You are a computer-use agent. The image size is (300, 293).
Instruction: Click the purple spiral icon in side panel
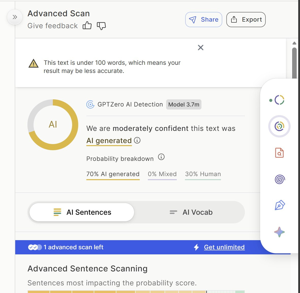click(x=279, y=179)
